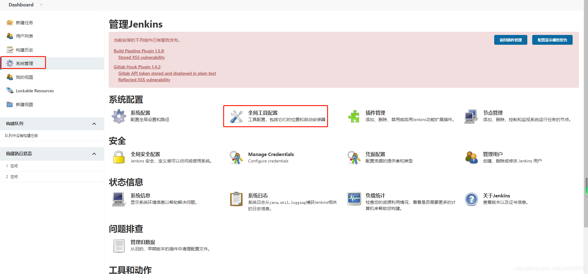Expand the Dashboard breadcrumb arrow
The height and width of the screenshot is (274, 588).
[41, 5]
